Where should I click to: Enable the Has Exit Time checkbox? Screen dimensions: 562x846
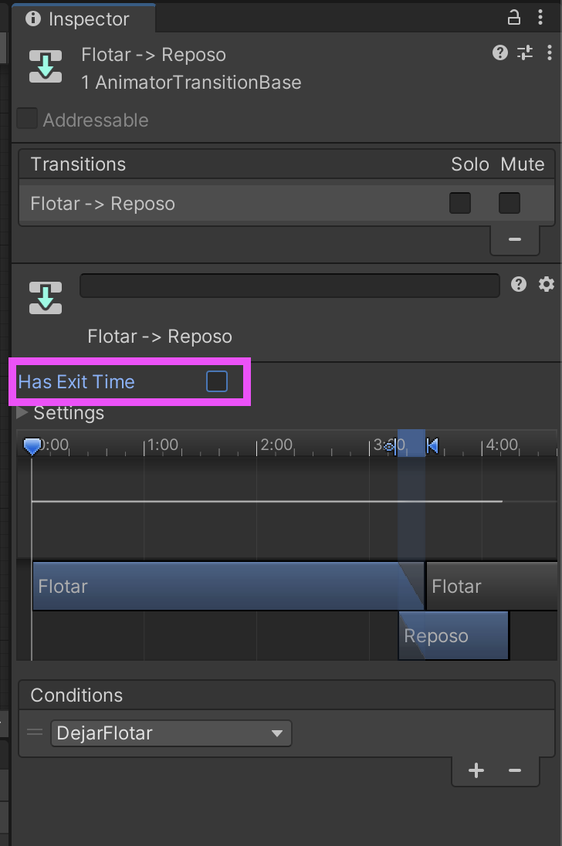coord(217,381)
